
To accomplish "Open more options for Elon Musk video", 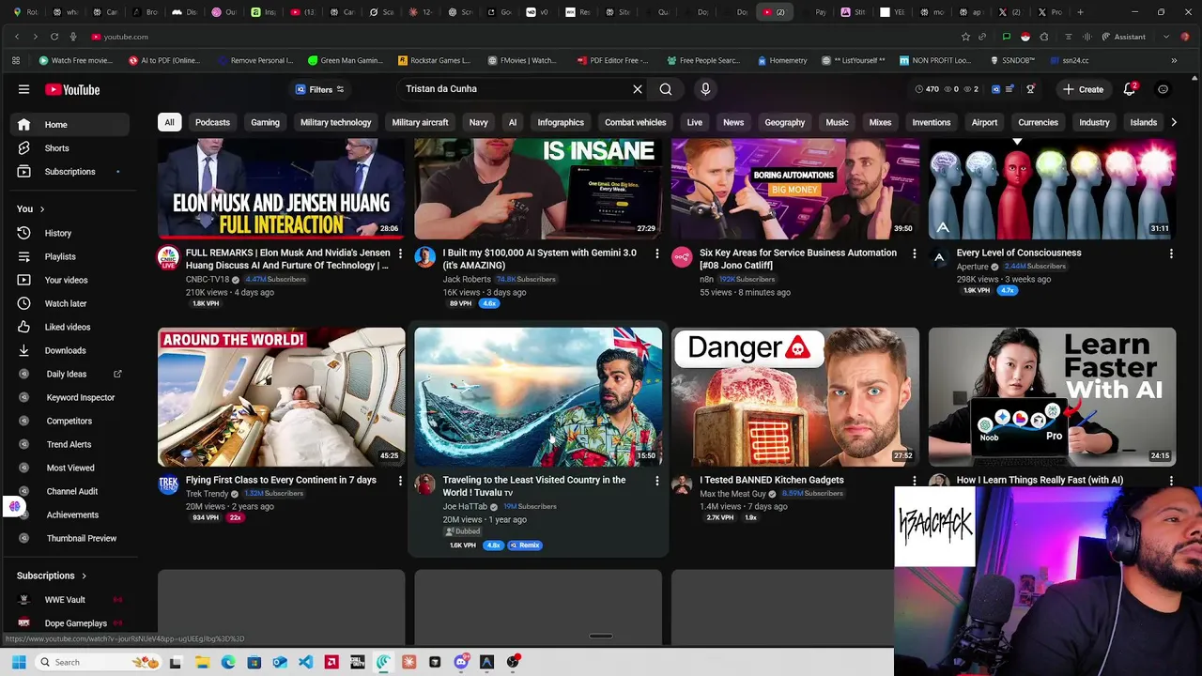I will point(400,253).
